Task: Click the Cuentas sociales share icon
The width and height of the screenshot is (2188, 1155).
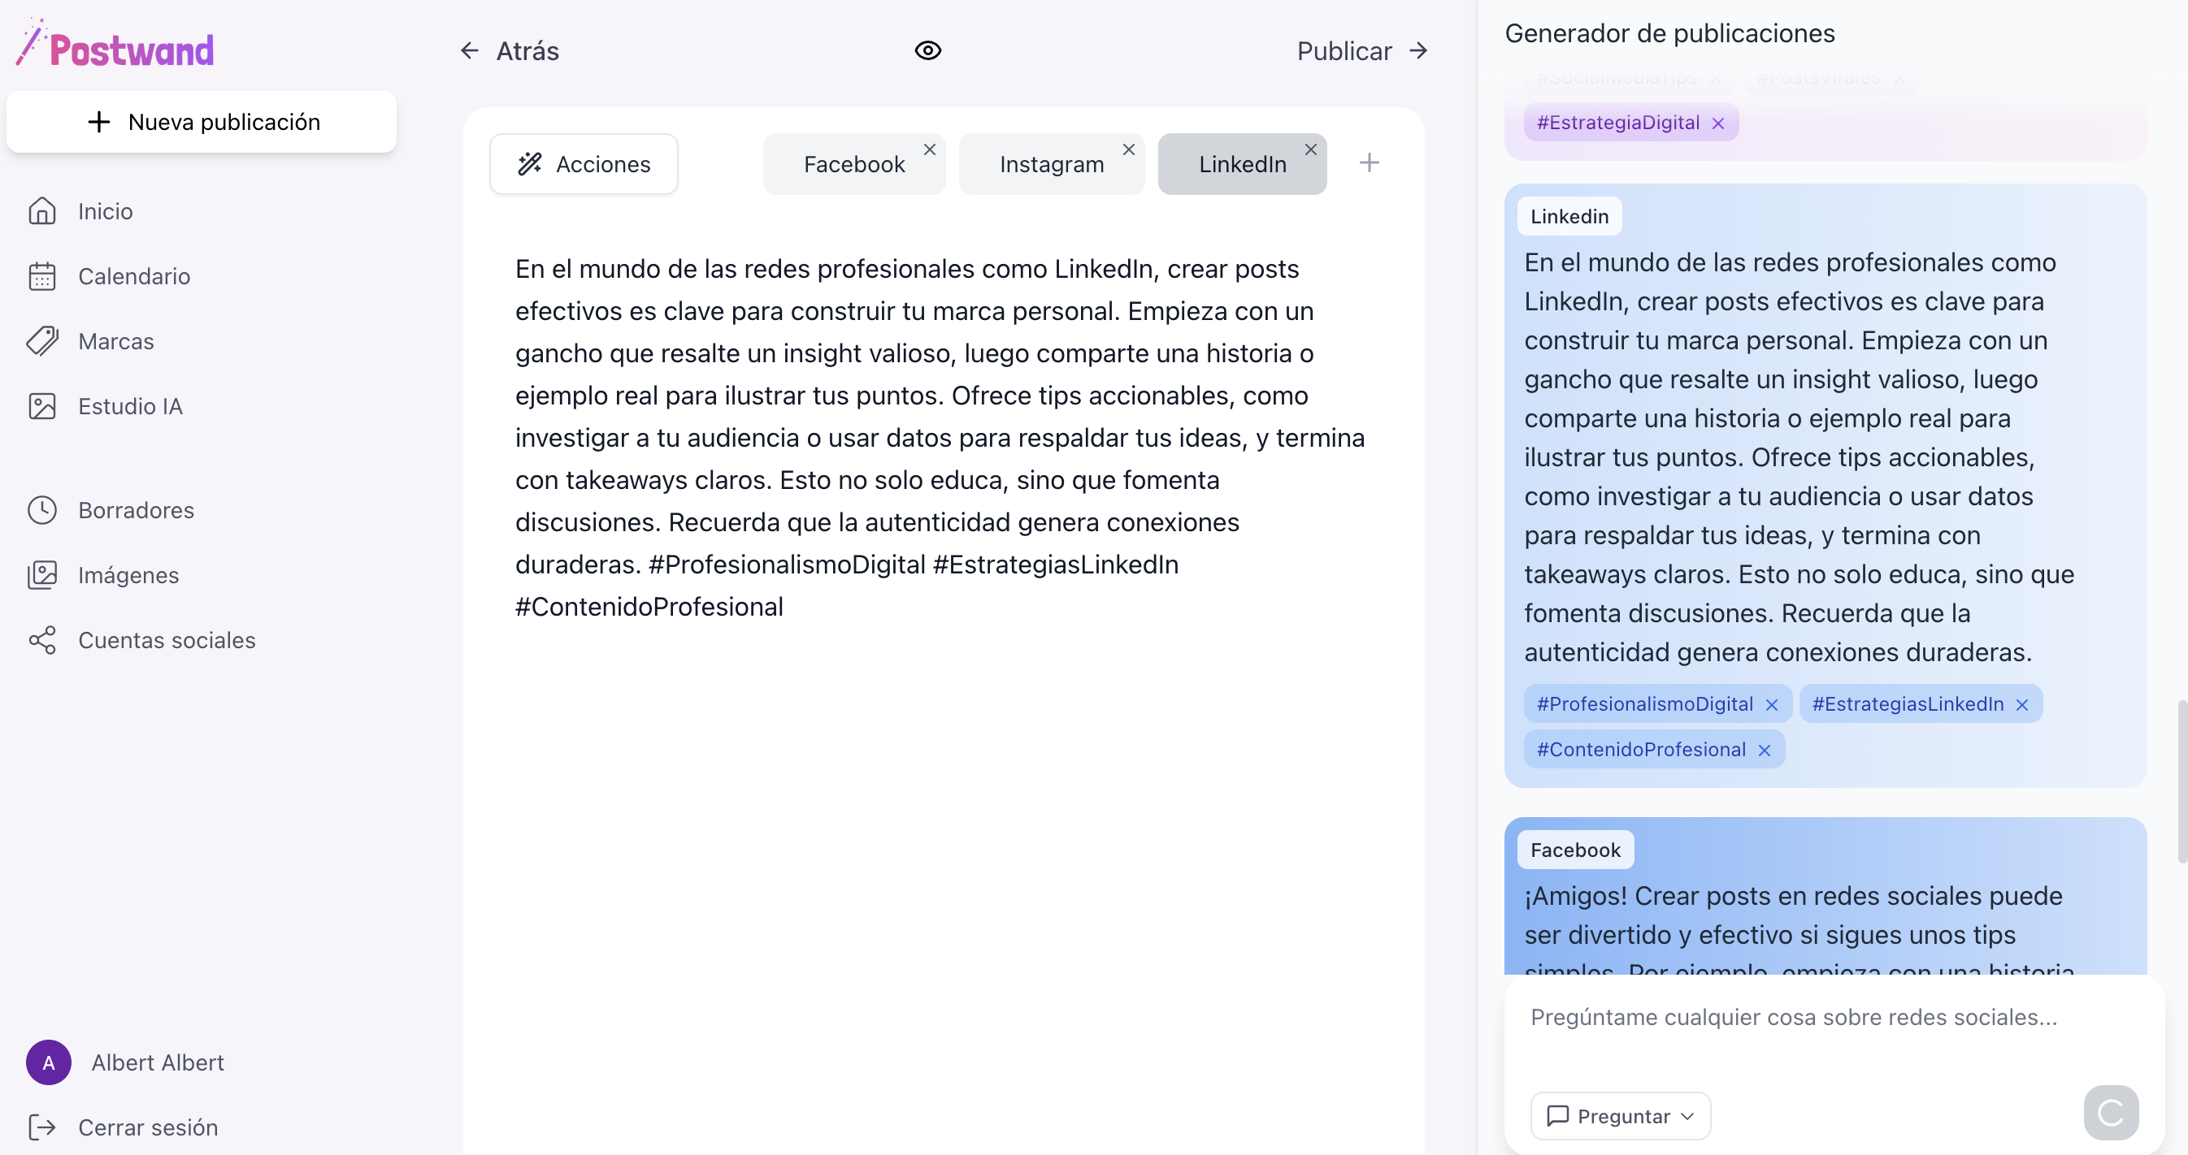Action: point(41,641)
